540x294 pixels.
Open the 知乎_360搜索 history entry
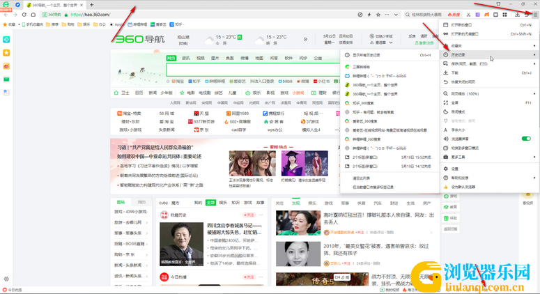(x=389, y=103)
